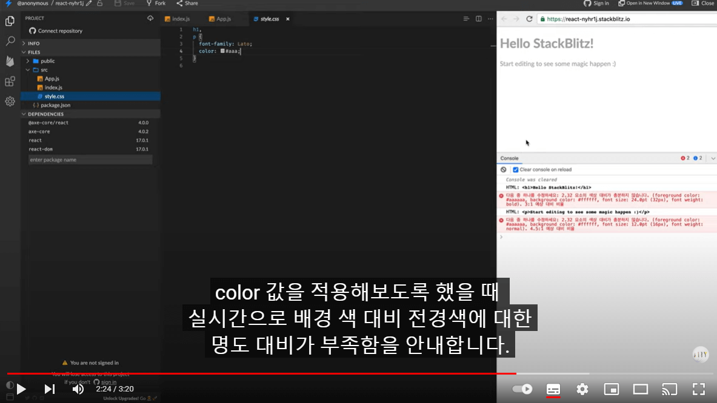The width and height of the screenshot is (717, 403).
Task: Toggle the YouTube autoplay switch
Action: (522, 389)
